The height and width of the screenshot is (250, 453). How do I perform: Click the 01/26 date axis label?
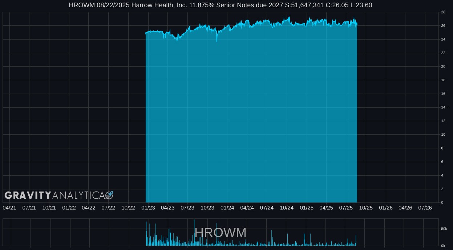386,208
